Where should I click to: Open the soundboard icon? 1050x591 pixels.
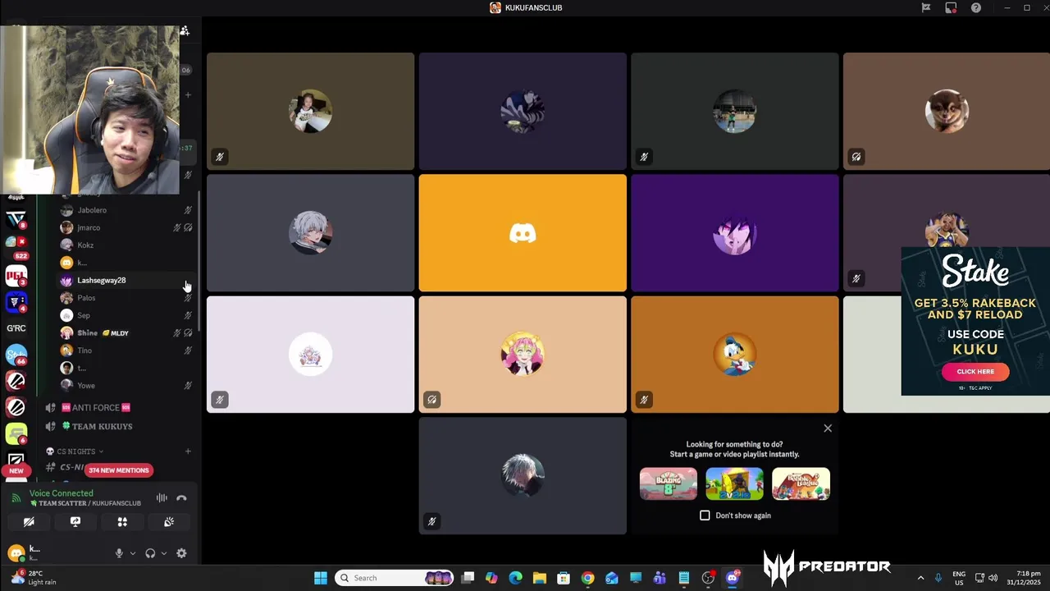pos(169,522)
